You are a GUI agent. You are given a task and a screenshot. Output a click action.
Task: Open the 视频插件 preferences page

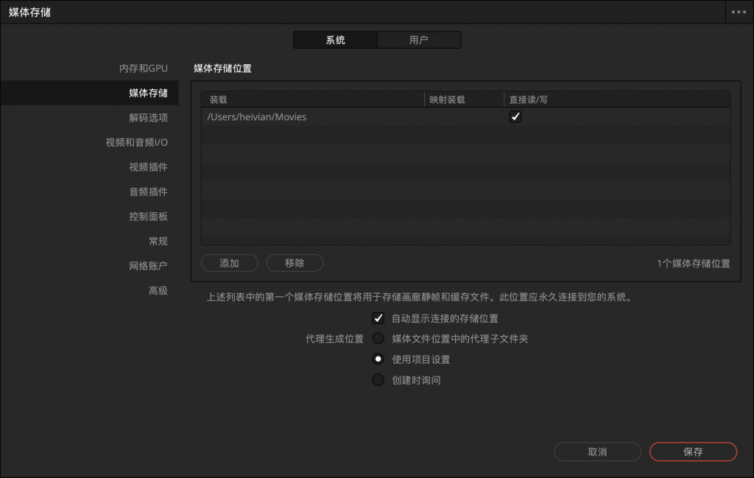point(150,166)
